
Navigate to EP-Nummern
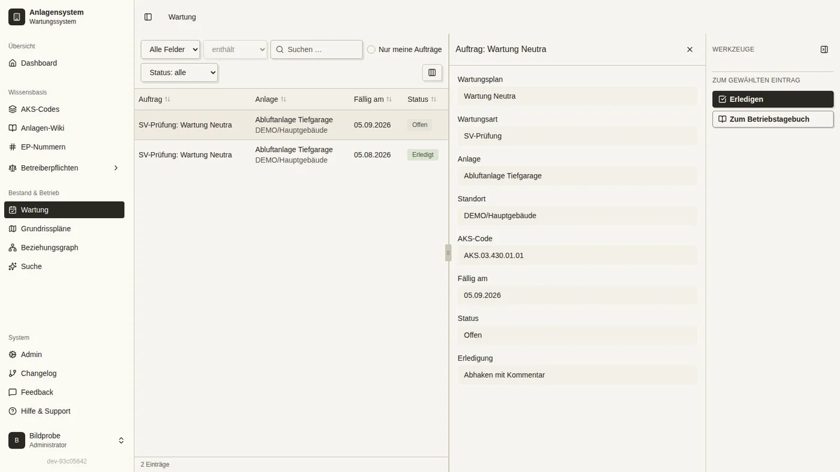64,147
